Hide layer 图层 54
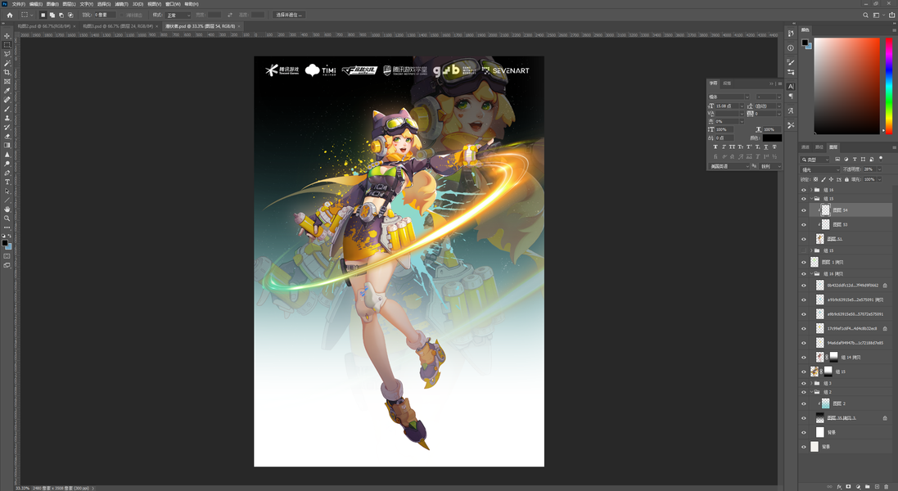898x491 pixels. click(x=804, y=210)
